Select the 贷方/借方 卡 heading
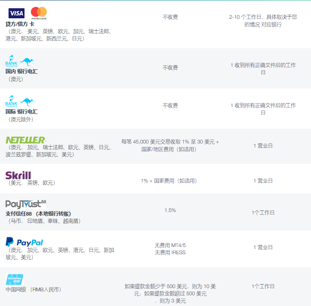The width and height of the screenshot is (311, 306). point(20,24)
